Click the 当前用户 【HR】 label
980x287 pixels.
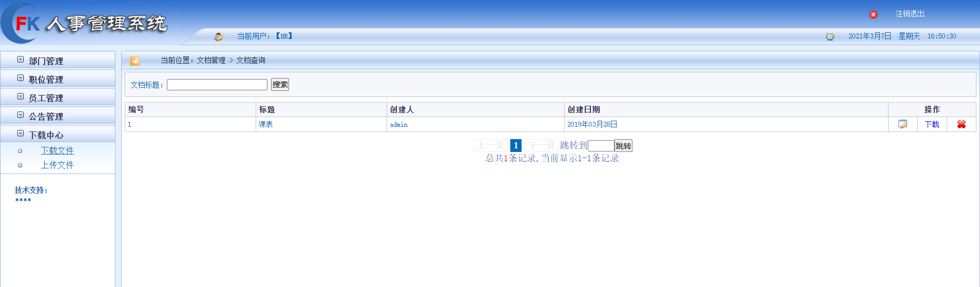[264, 36]
